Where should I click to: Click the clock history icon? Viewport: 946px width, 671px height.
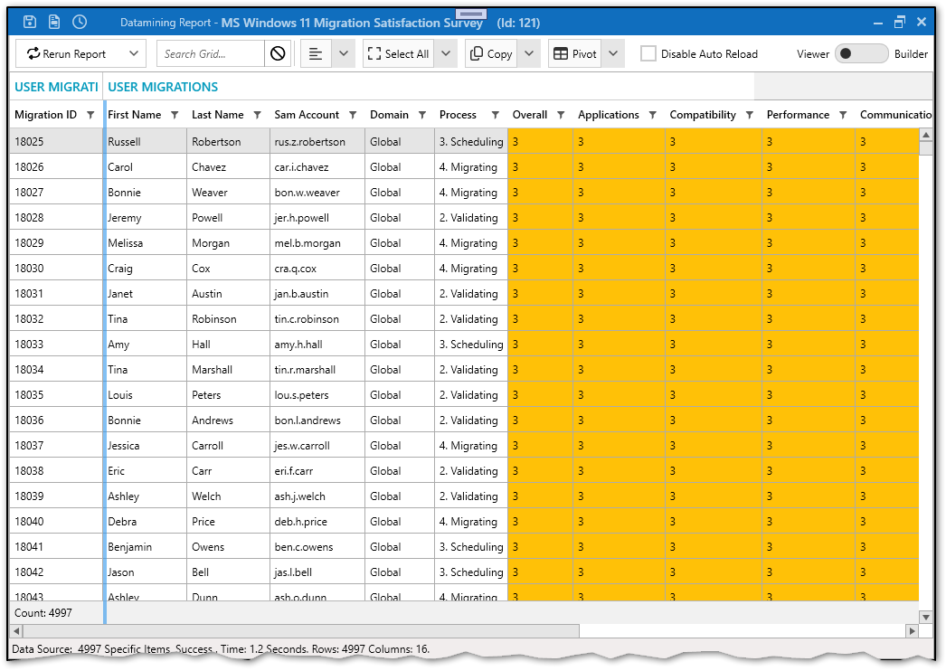click(x=80, y=23)
